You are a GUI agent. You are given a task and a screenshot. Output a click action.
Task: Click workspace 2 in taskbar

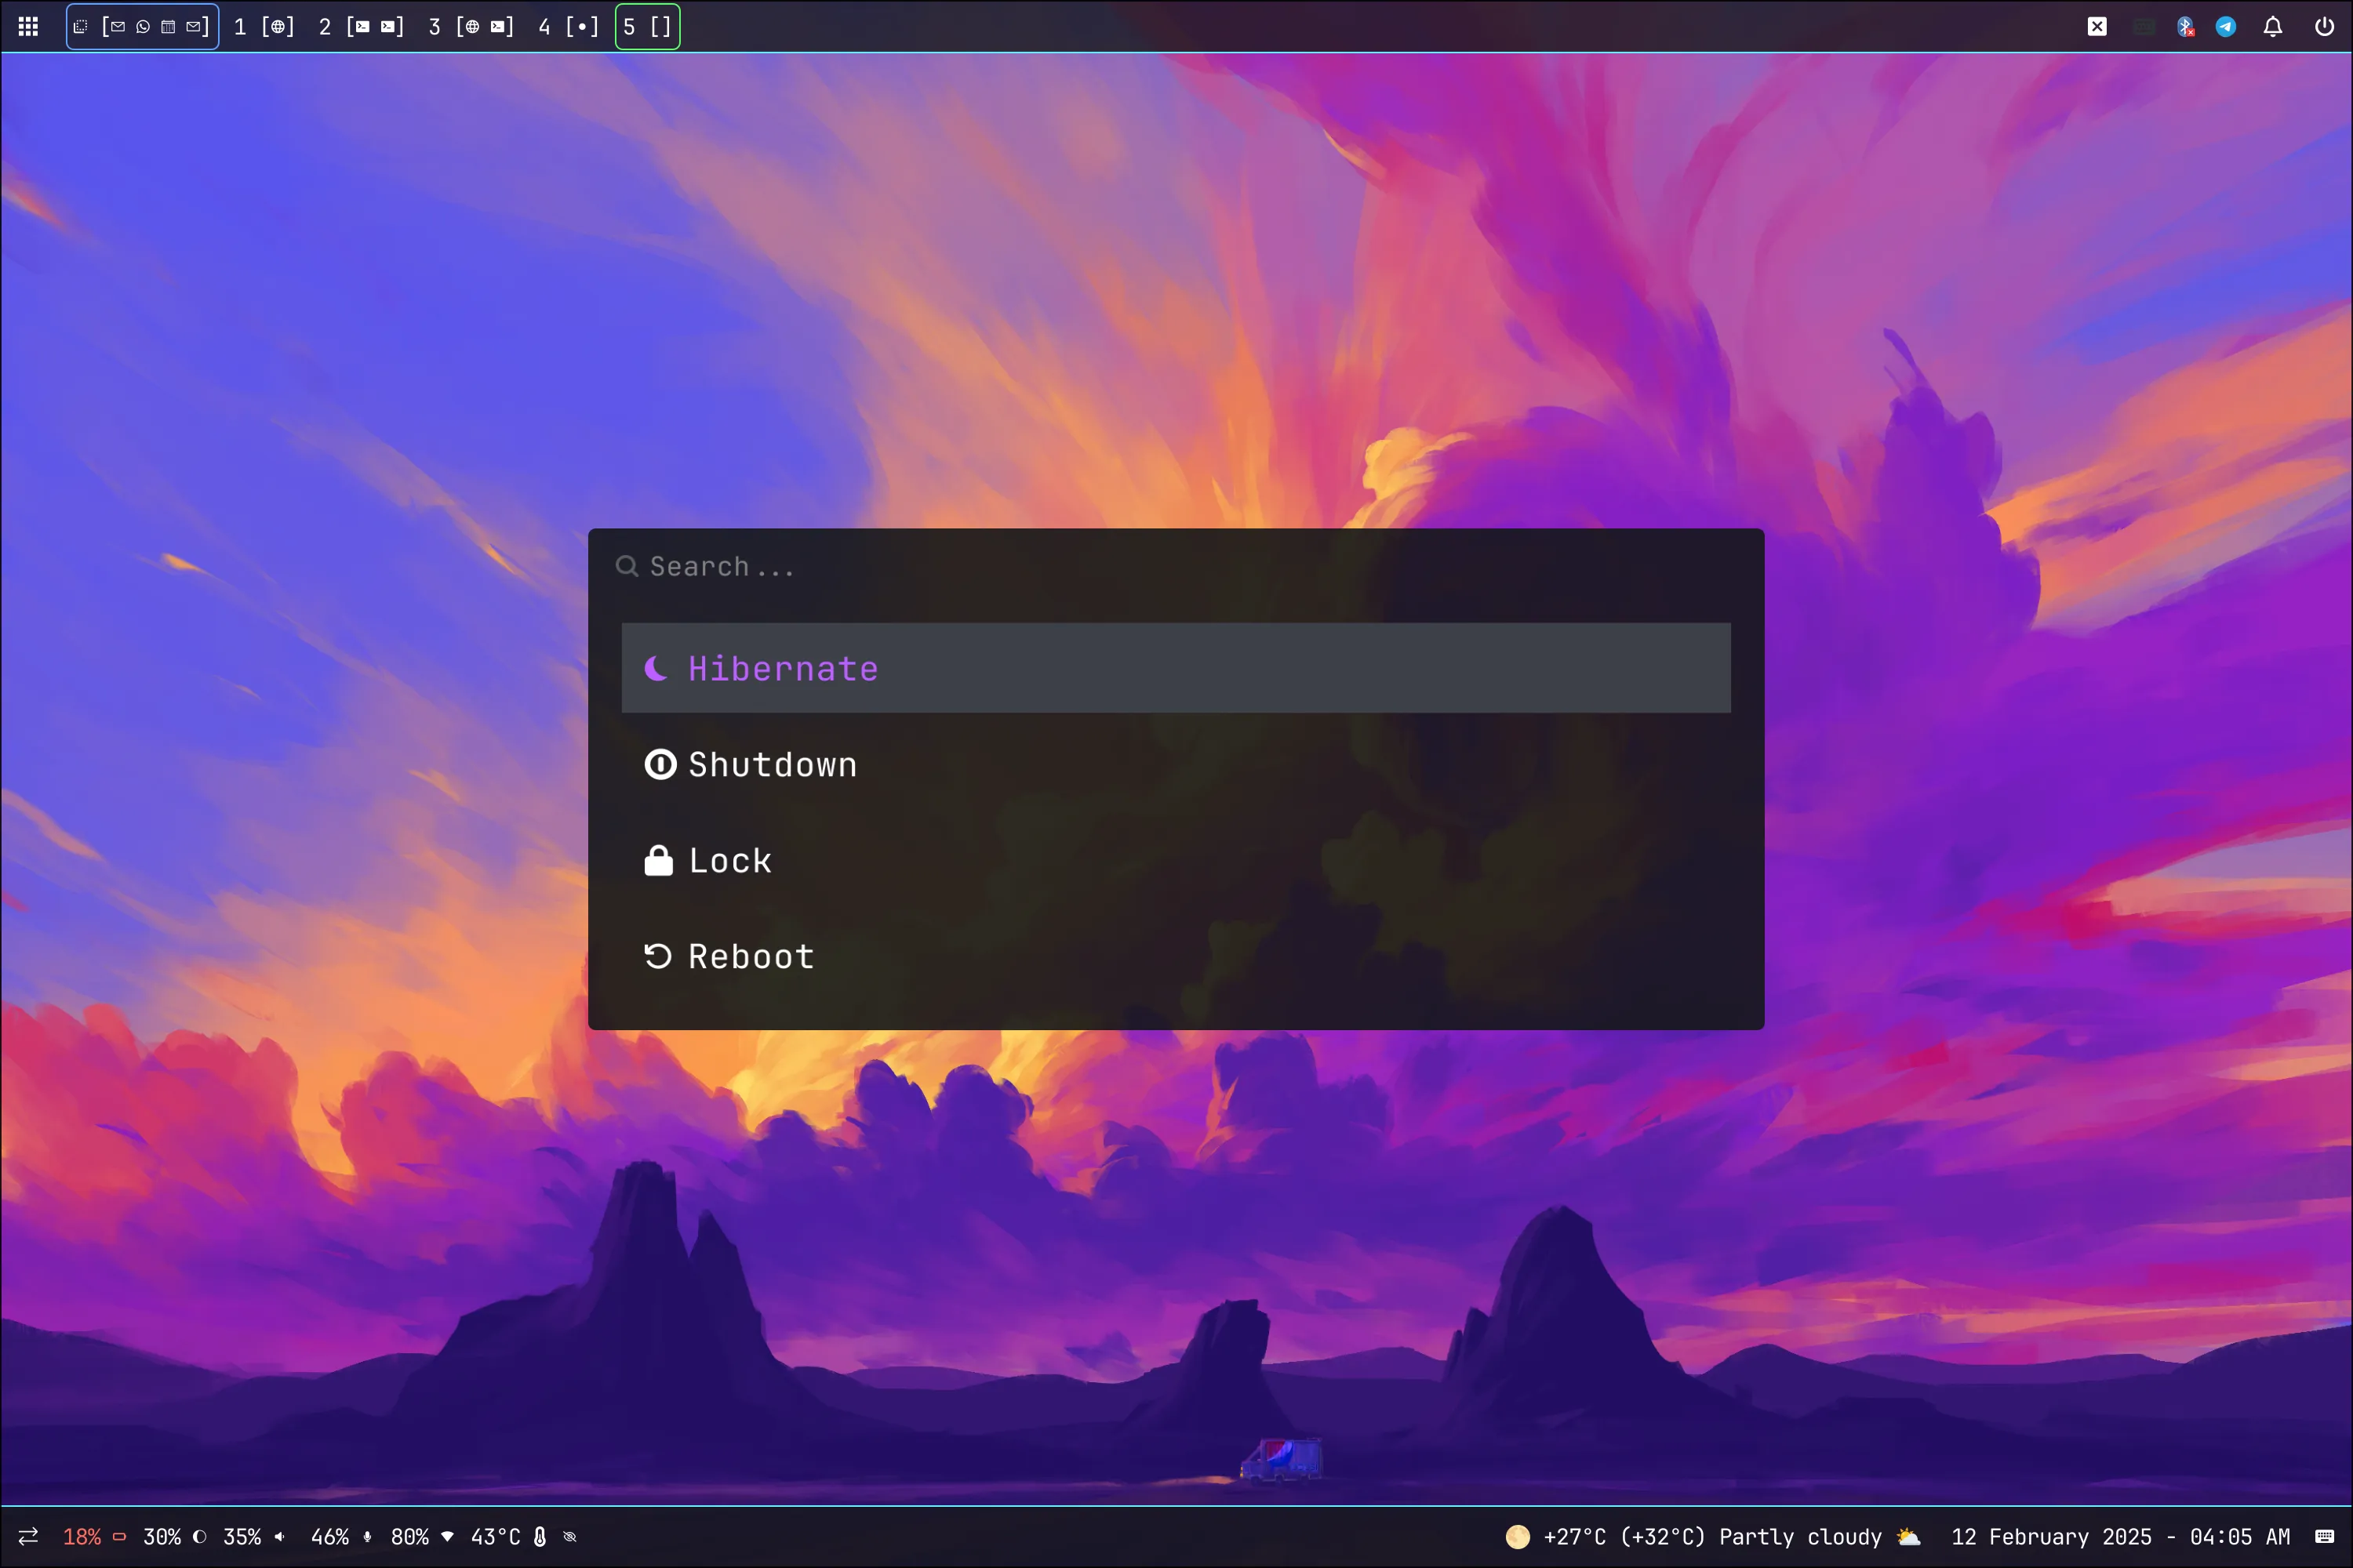pos(325,24)
